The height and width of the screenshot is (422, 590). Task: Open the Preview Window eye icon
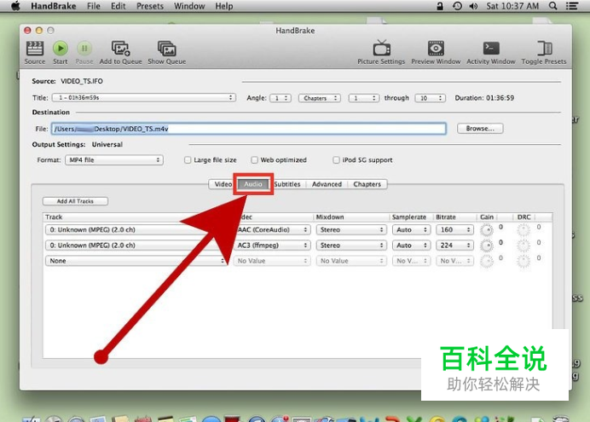coord(436,48)
